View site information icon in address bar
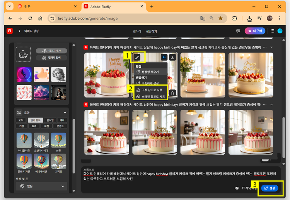Viewport: 290px width, 200px height. [x=52, y=18]
